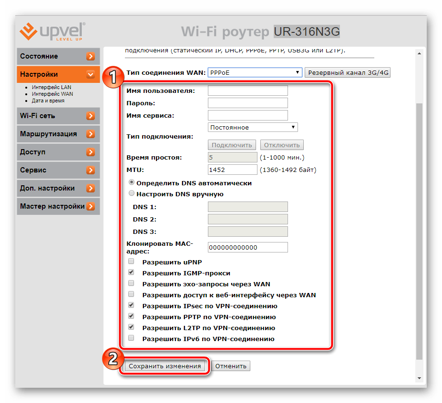
Task: Select Определить DNS автоматически radio button
Action: pyautogui.click(x=131, y=182)
